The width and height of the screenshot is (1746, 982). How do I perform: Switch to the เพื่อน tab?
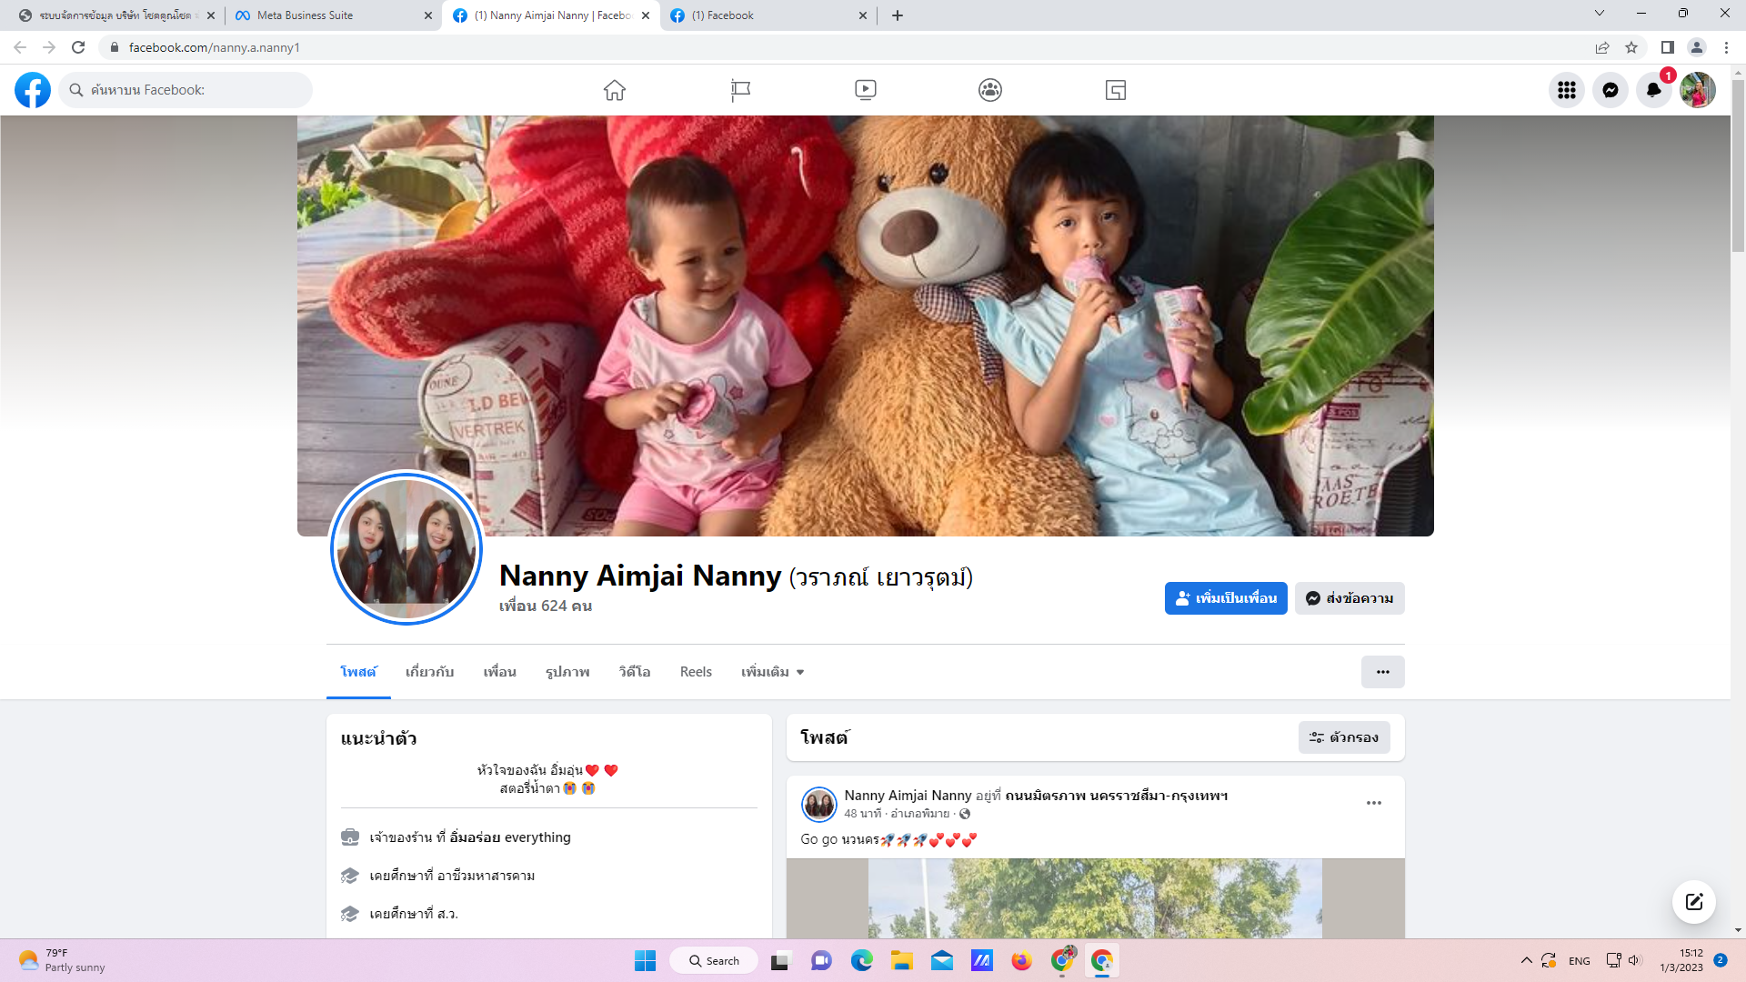pyautogui.click(x=499, y=672)
